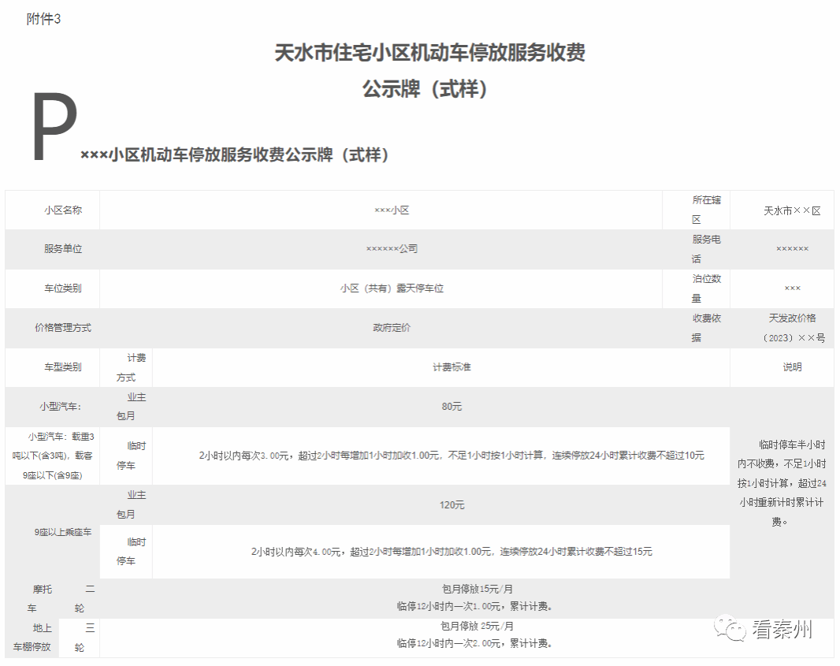Click the 政府定价 cell
The width and height of the screenshot is (840, 666).
point(392,328)
